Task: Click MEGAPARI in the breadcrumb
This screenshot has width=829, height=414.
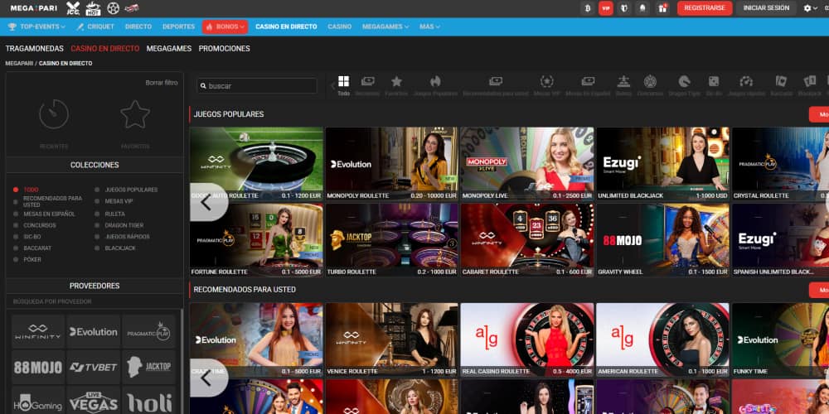Action: (19, 64)
